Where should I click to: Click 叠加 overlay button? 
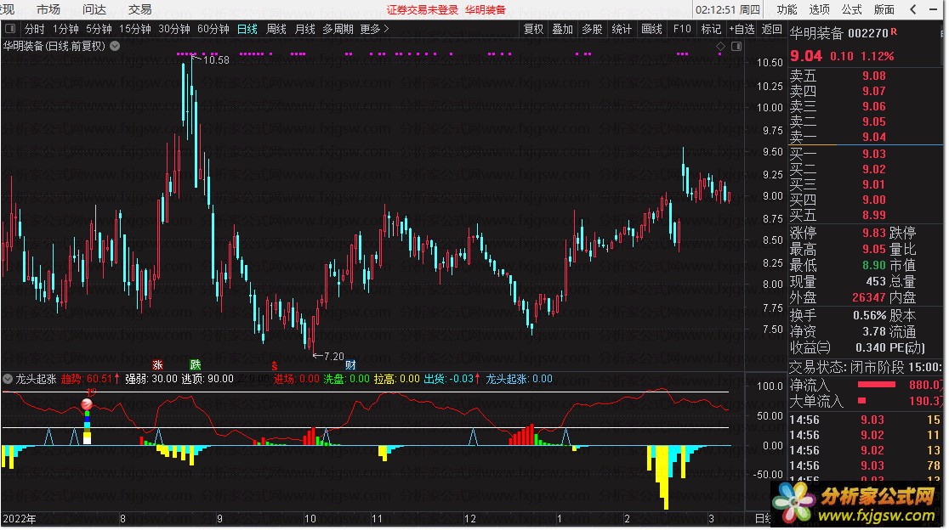pos(562,28)
